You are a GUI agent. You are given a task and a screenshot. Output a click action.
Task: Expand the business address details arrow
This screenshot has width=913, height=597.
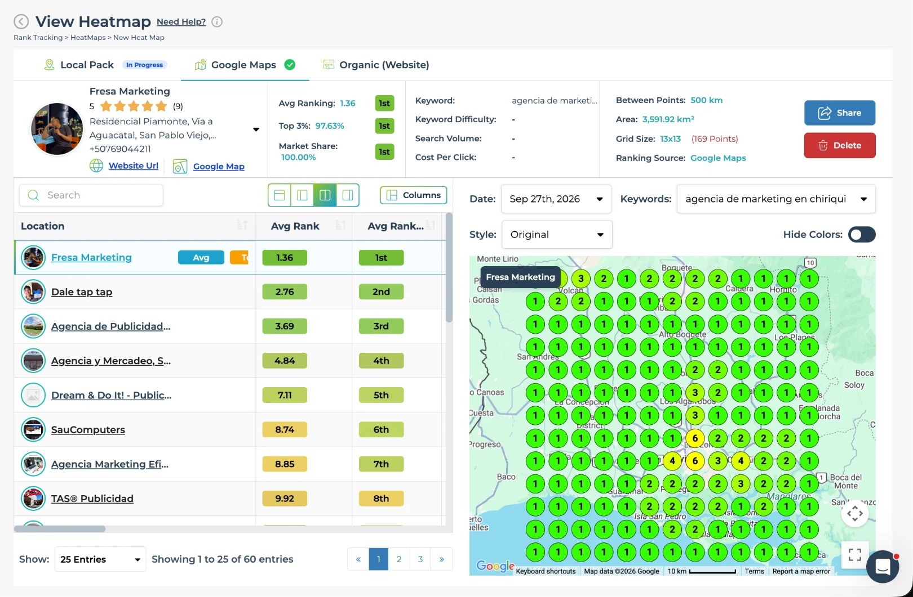pos(256,129)
